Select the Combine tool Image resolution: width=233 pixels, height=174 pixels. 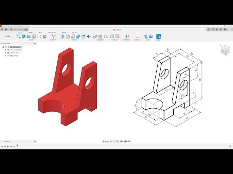tap(78, 37)
